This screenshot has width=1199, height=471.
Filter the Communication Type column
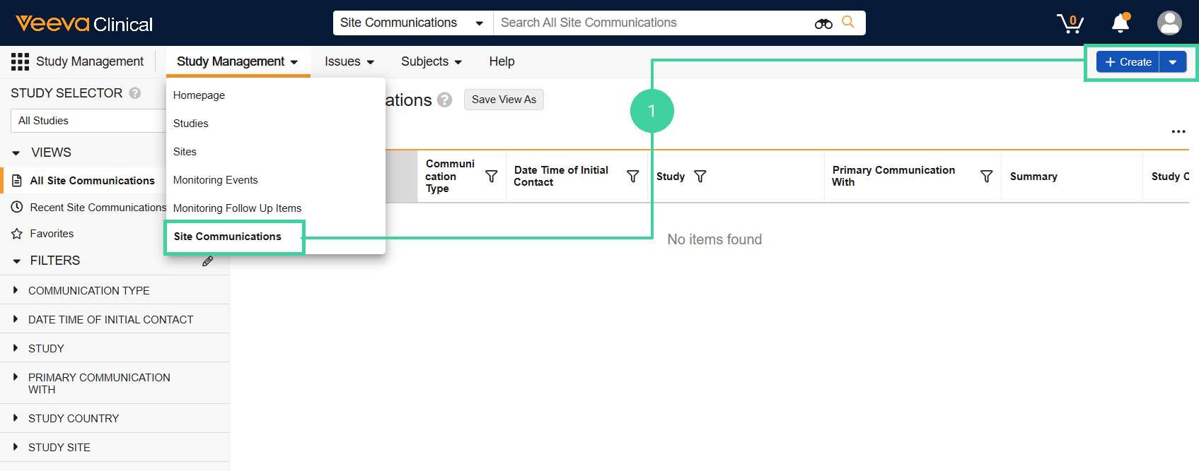491,177
